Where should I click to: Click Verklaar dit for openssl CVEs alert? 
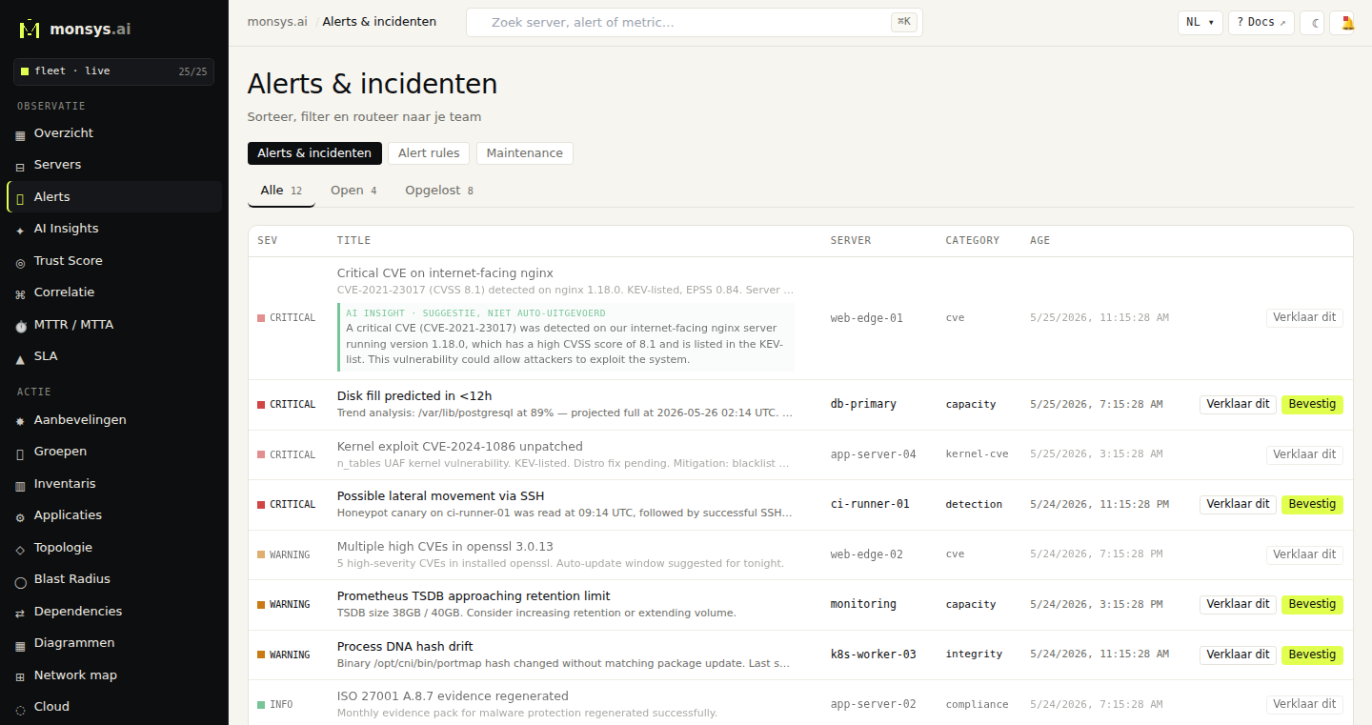tap(1304, 554)
